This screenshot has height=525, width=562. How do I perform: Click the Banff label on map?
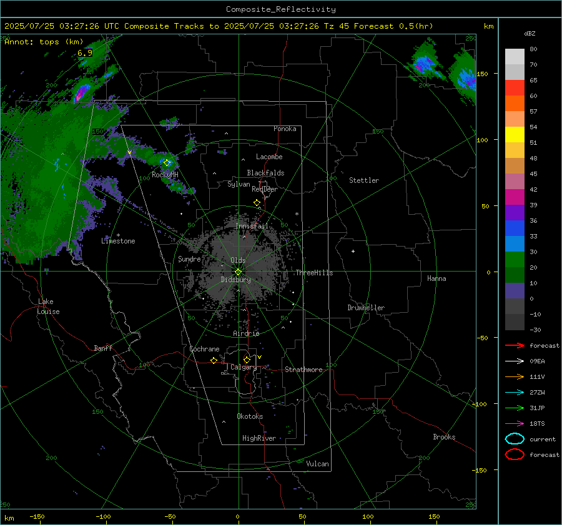pyautogui.click(x=103, y=348)
